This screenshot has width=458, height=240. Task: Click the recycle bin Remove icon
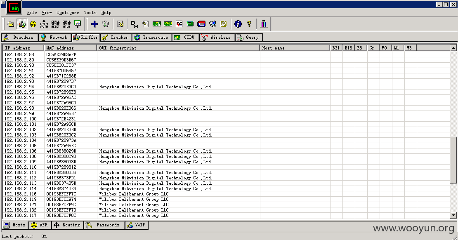click(x=106, y=24)
